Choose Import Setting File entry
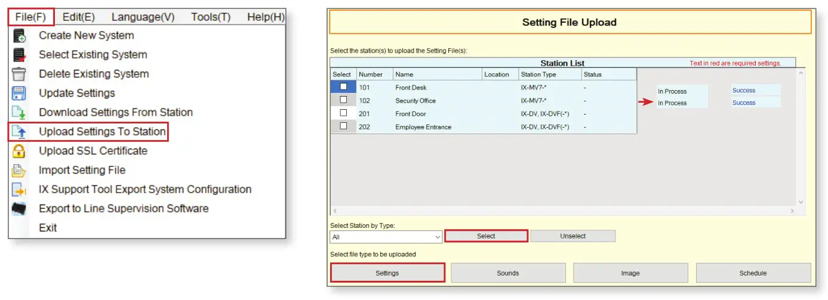This screenshot has height=300, width=828. (x=82, y=171)
